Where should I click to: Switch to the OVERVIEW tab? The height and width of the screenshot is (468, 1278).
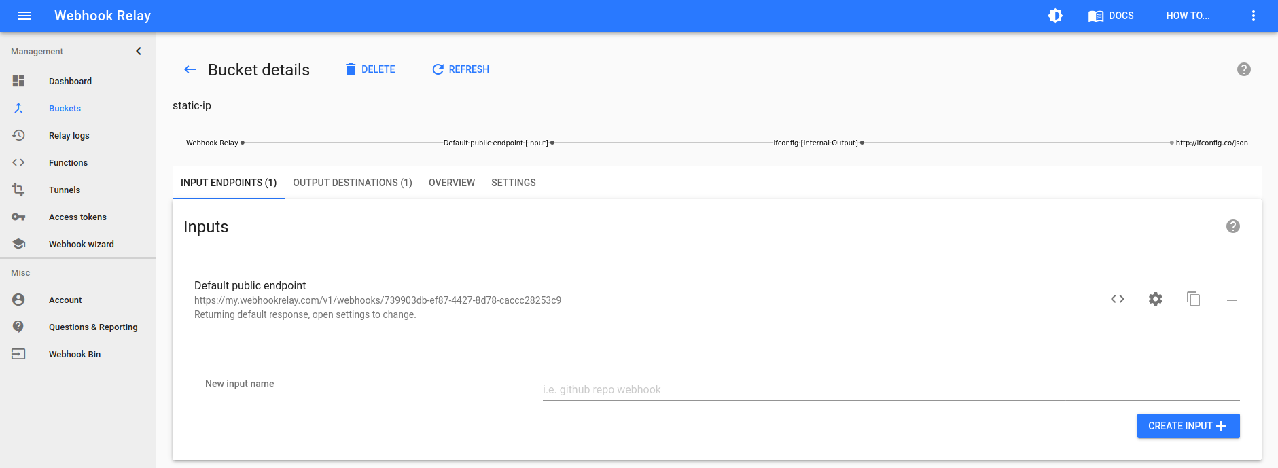coord(452,183)
